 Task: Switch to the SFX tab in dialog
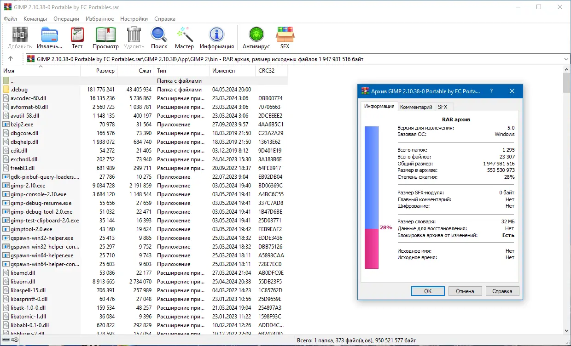coord(443,107)
